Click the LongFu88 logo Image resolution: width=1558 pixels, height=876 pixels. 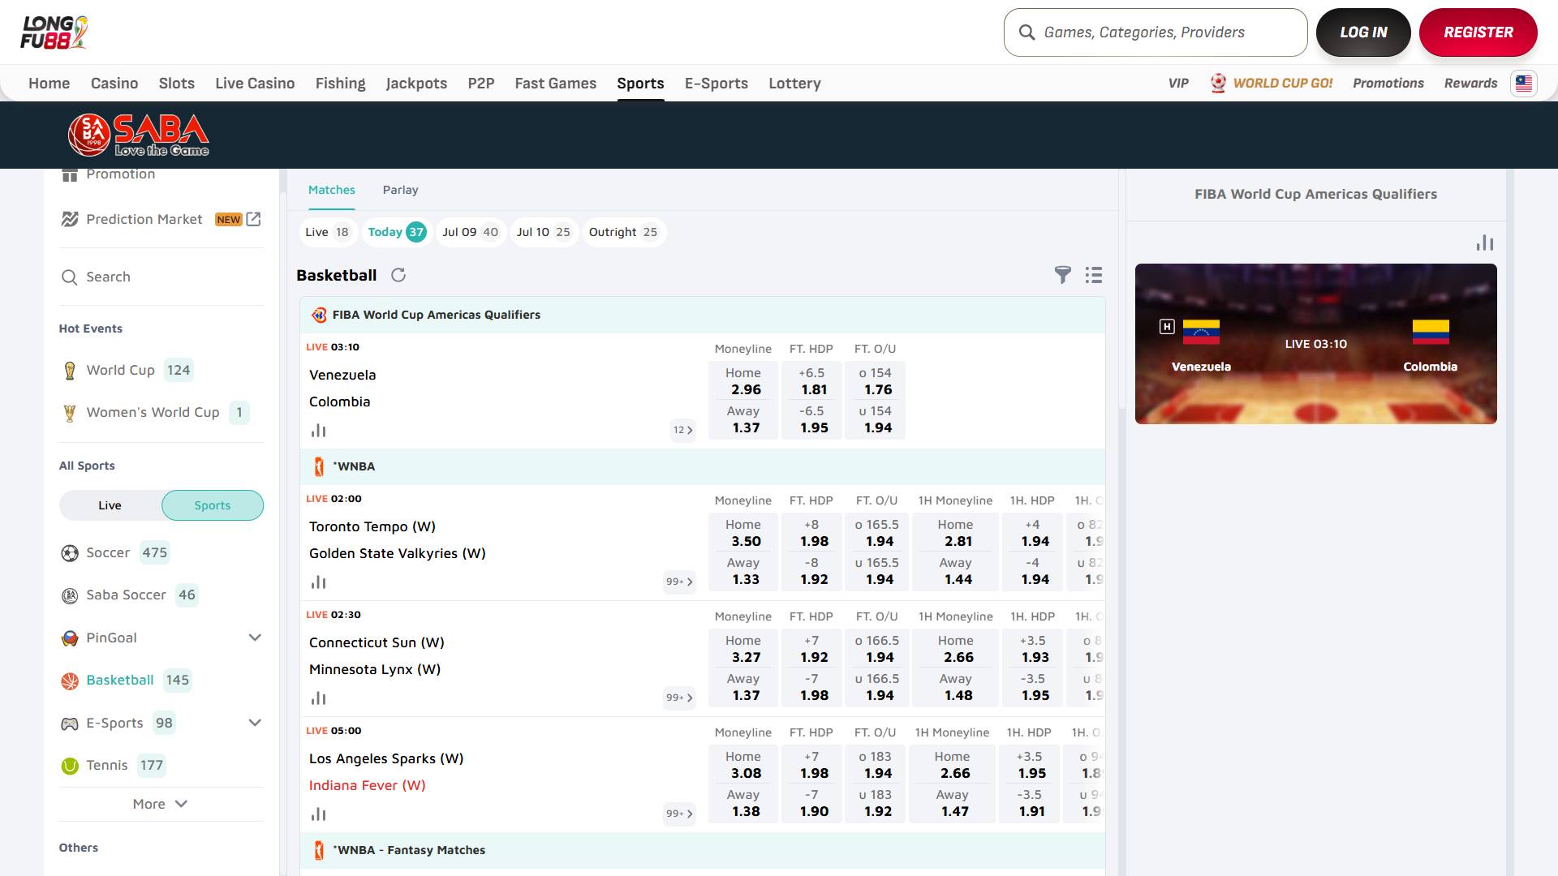(x=54, y=32)
